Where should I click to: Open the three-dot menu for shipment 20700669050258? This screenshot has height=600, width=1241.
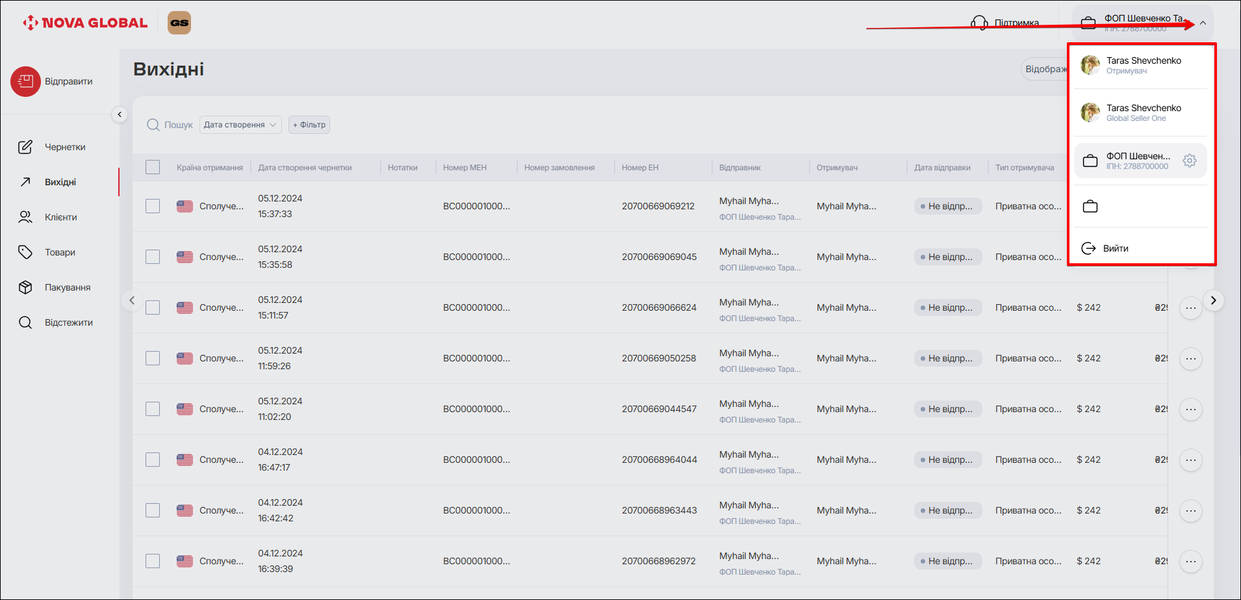pyautogui.click(x=1190, y=358)
